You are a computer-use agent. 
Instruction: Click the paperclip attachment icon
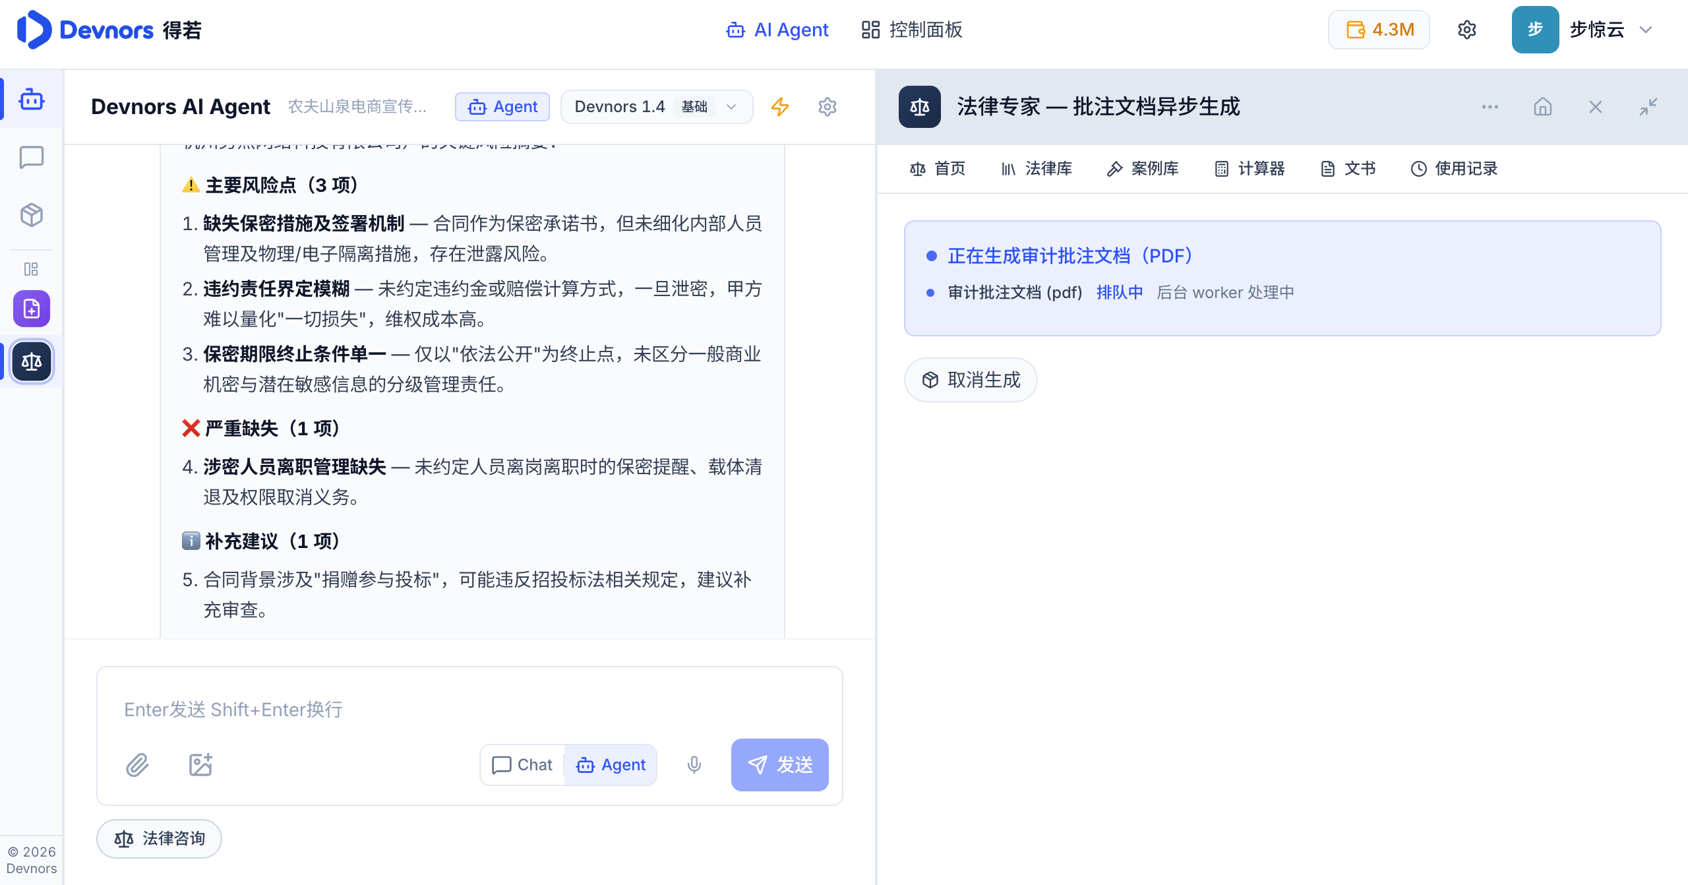pyautogui.click(x=137, y=765)
